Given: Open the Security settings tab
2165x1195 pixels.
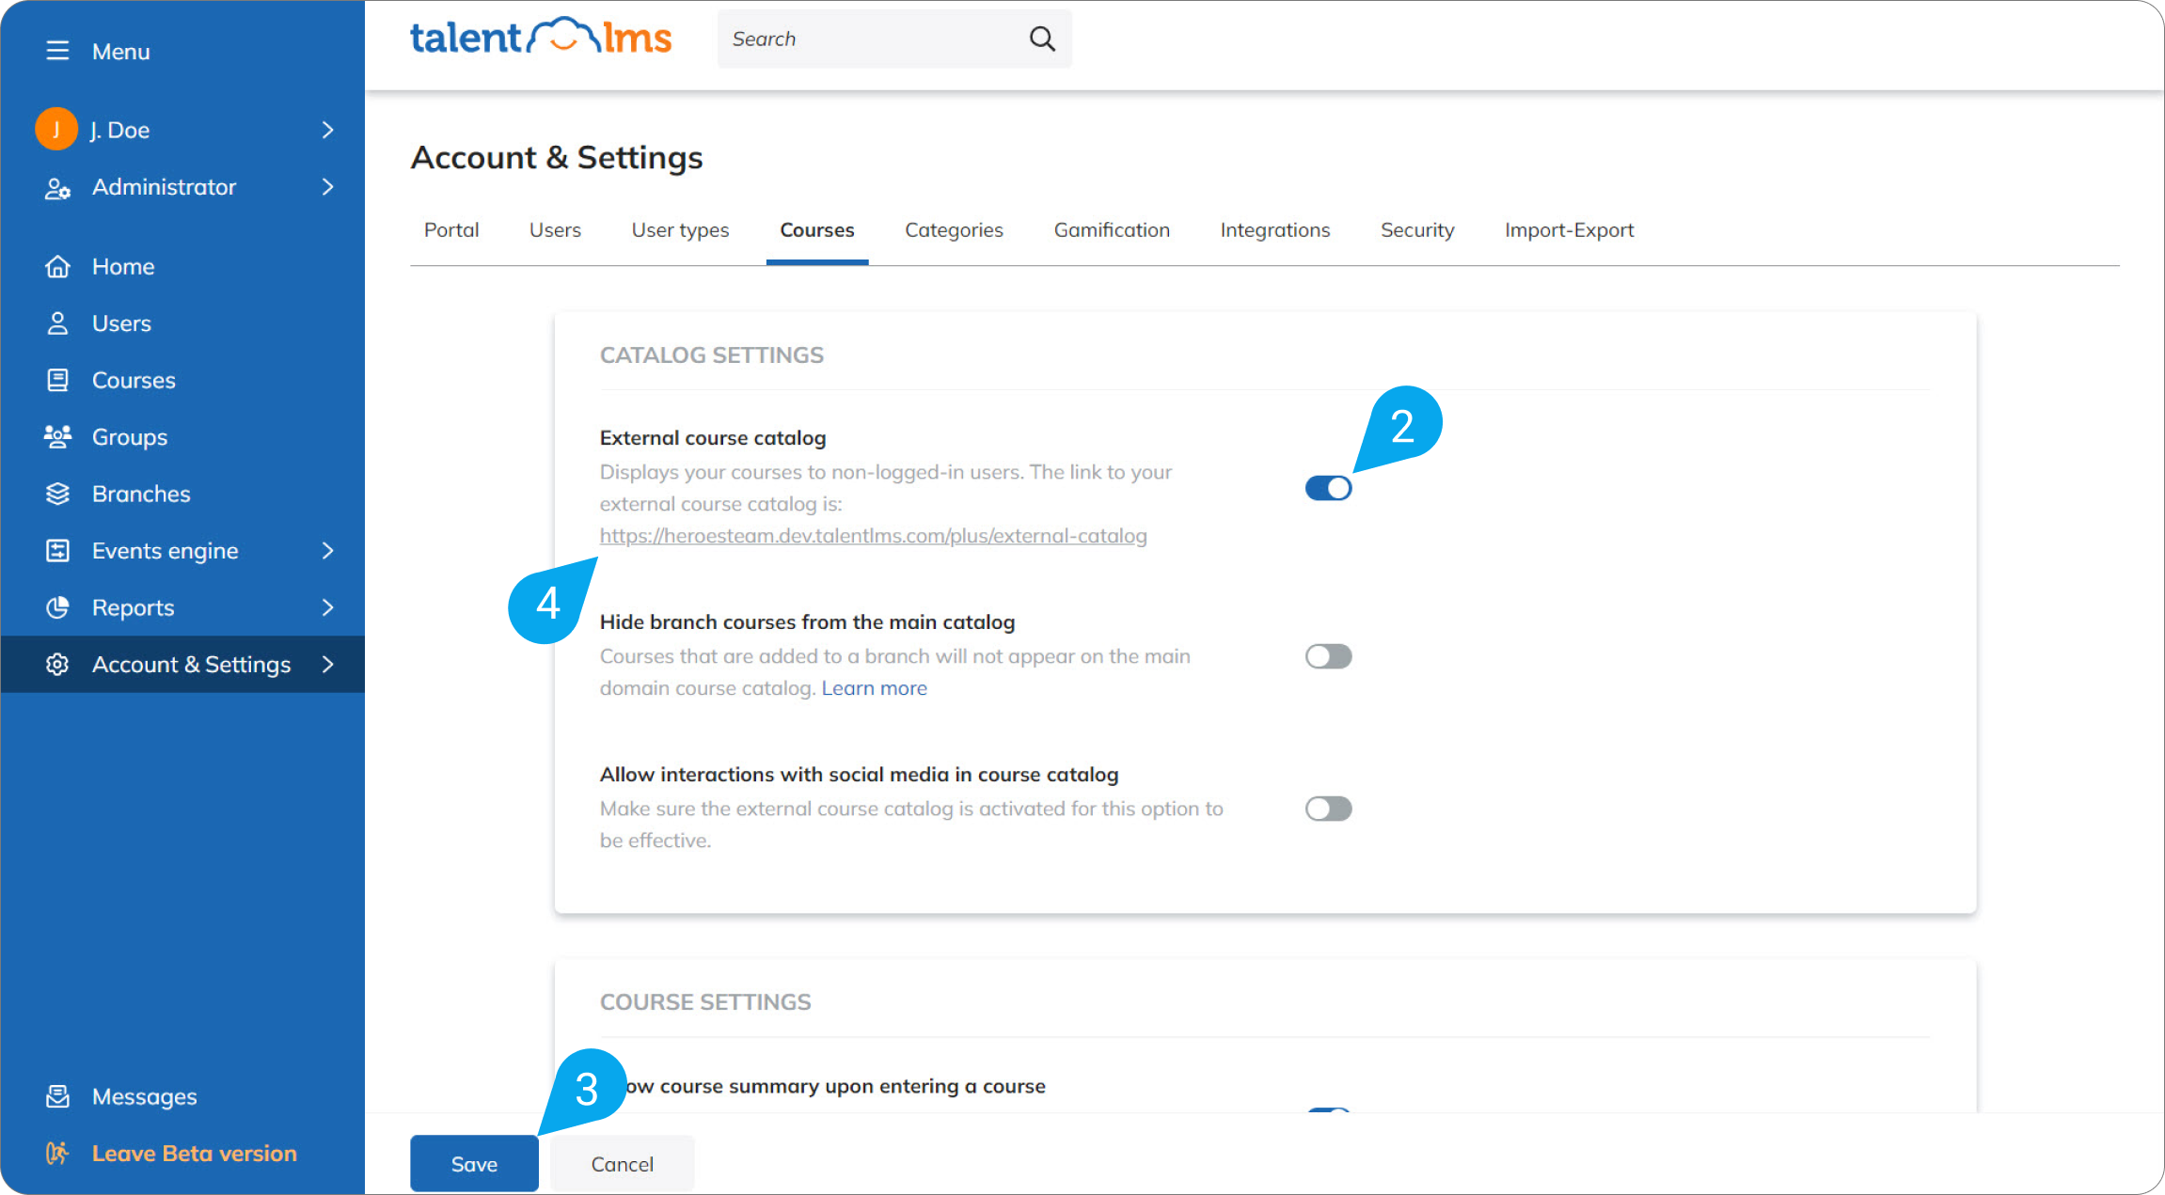Looking at the screenshot, I should tap(1417, 229).
